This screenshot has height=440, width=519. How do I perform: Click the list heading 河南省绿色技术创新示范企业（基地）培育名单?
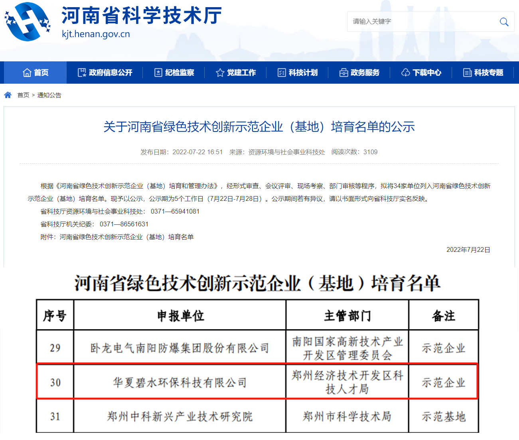pyautogui.click(x=257, y=283)
